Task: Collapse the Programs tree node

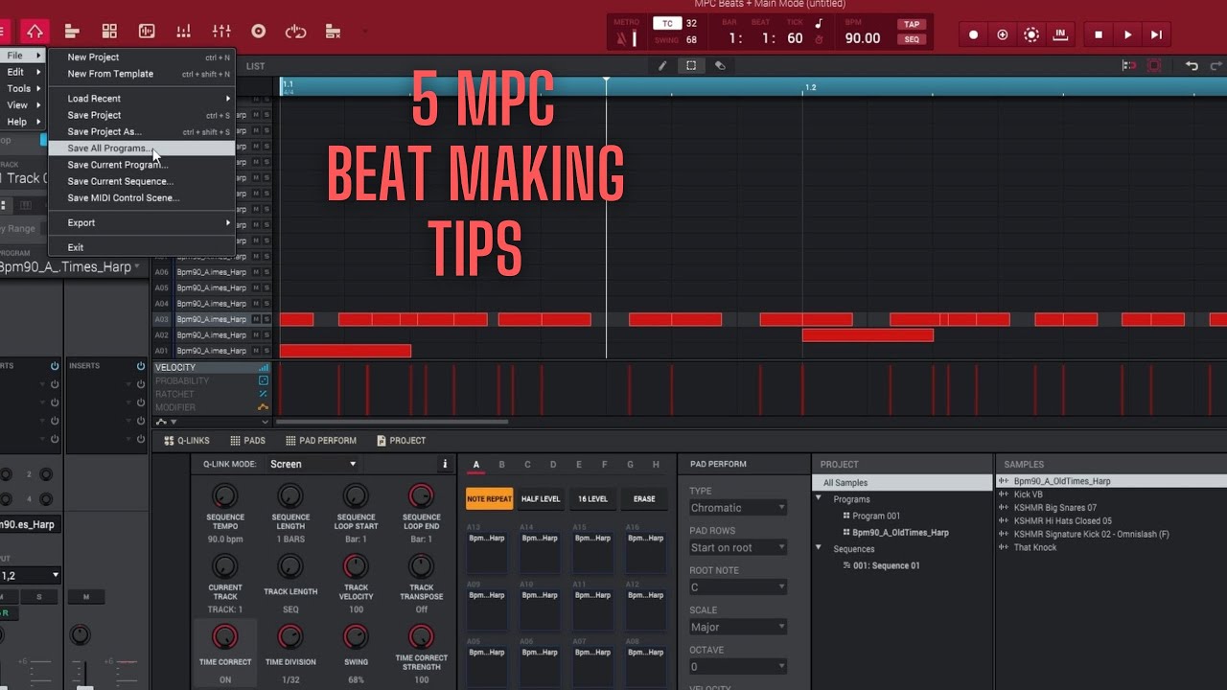Action: (820, 499)
